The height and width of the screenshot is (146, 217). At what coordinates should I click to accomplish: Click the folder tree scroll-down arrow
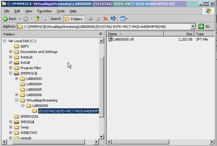[x=101, y=137]
